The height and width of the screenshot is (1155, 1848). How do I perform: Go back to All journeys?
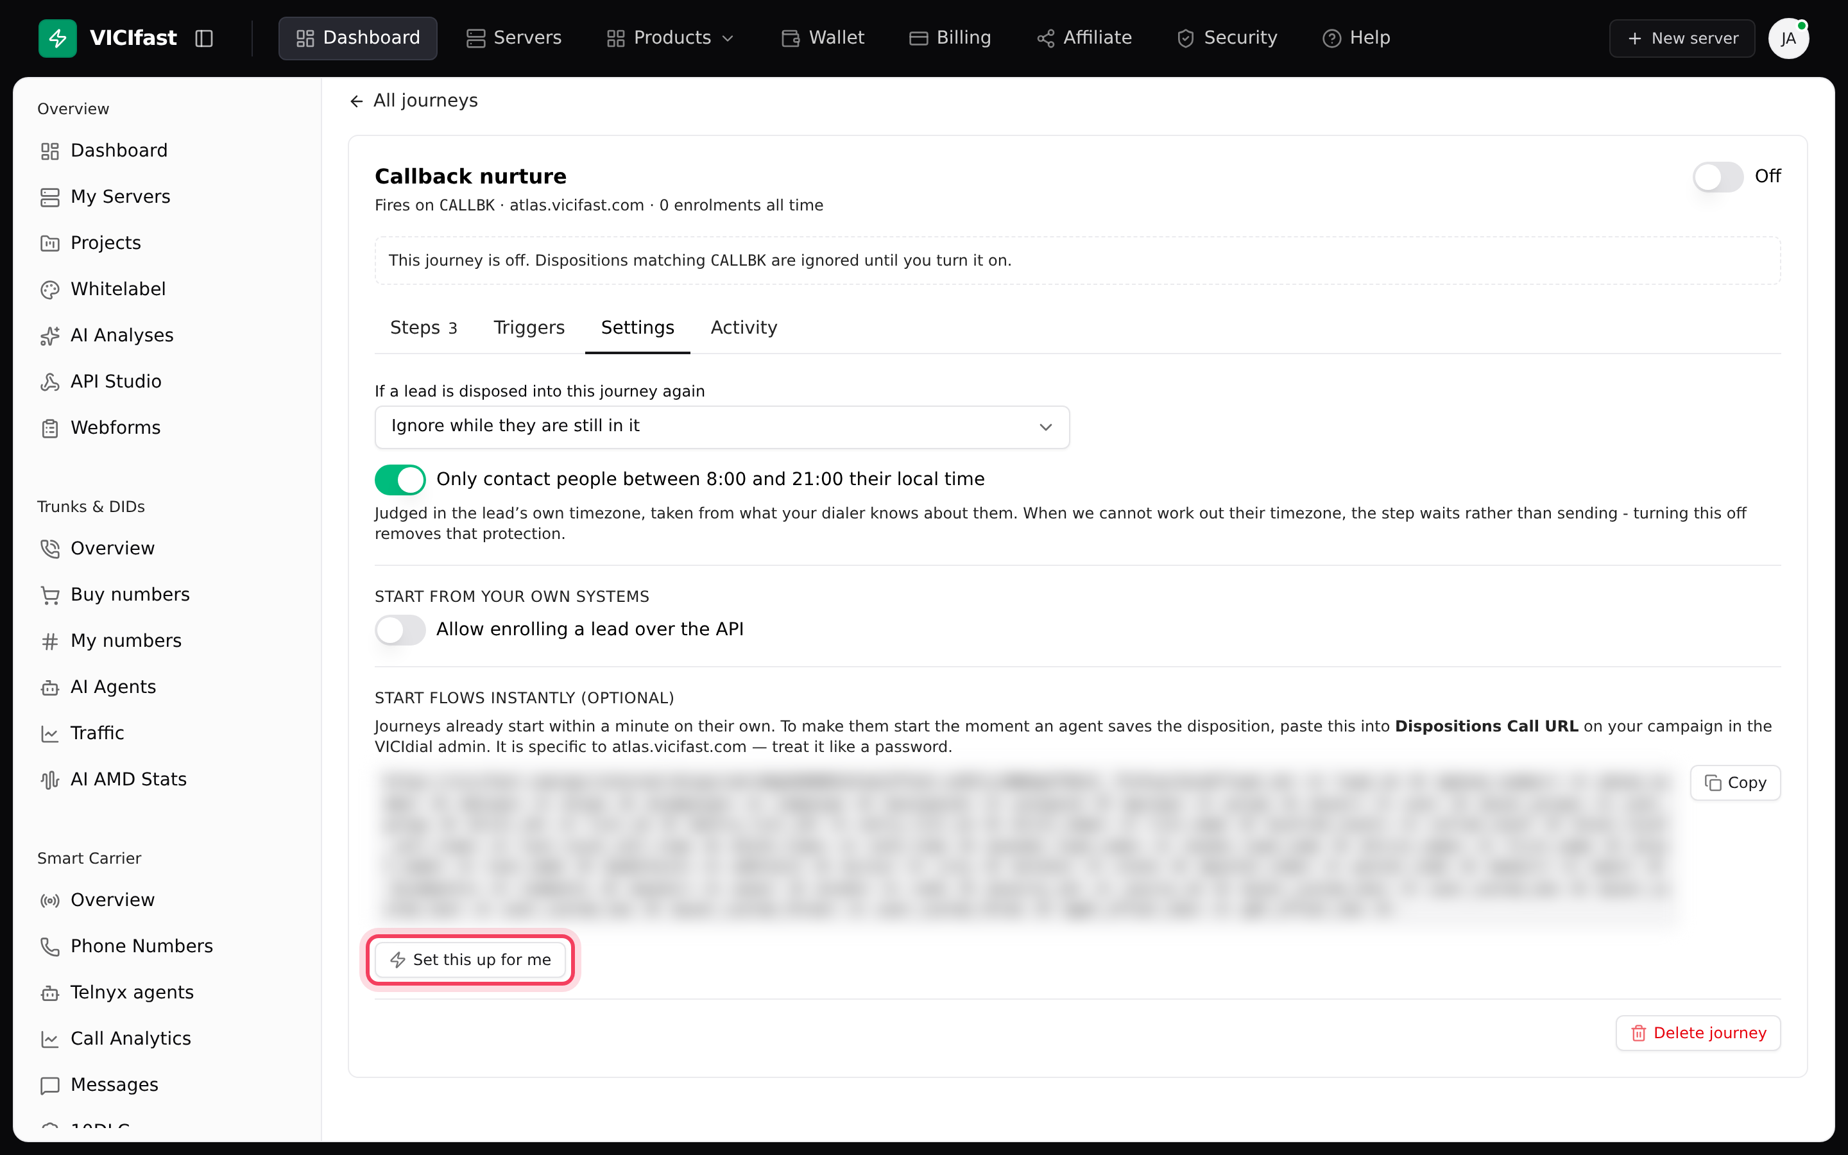[413, 101]
